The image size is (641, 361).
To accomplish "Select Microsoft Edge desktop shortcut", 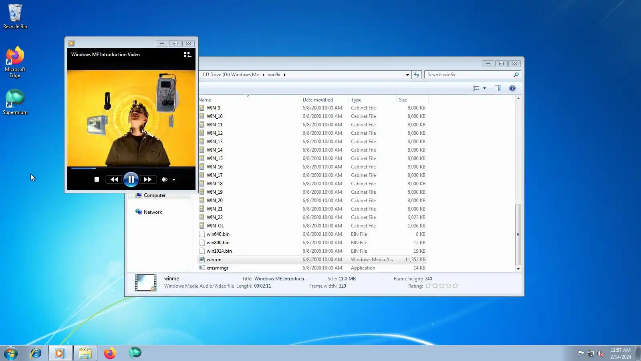I will click(15, 62).
